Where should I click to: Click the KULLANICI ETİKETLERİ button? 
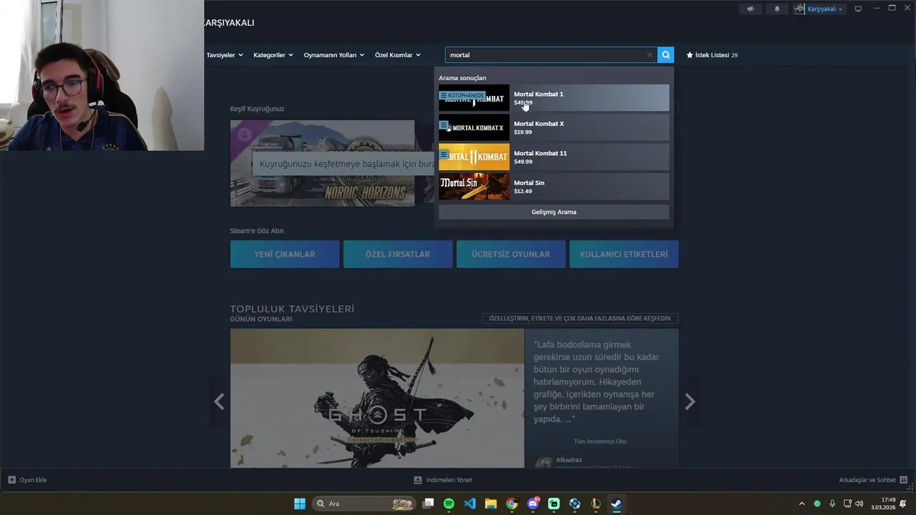coord(624,254)
